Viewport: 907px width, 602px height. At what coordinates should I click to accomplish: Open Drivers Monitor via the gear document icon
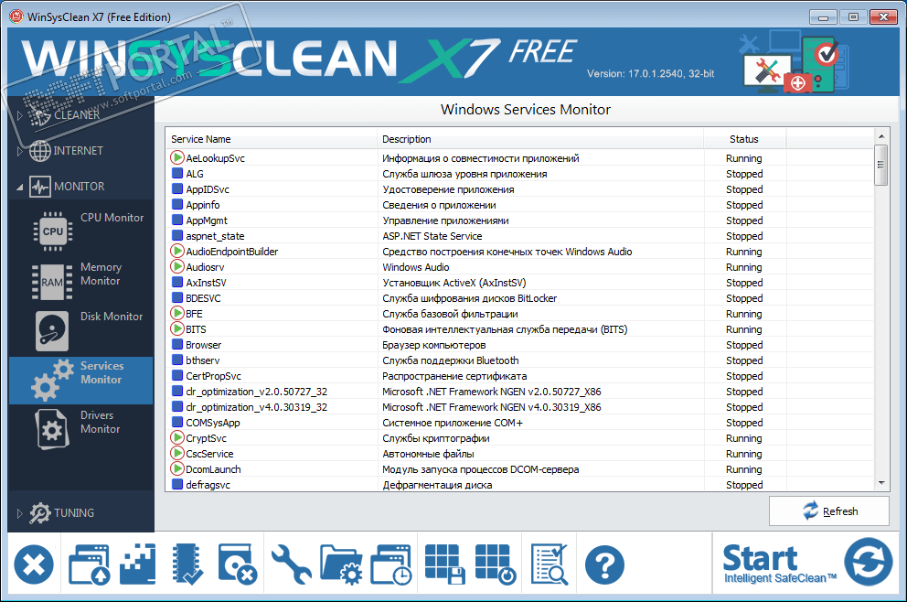tap(52, 429)
